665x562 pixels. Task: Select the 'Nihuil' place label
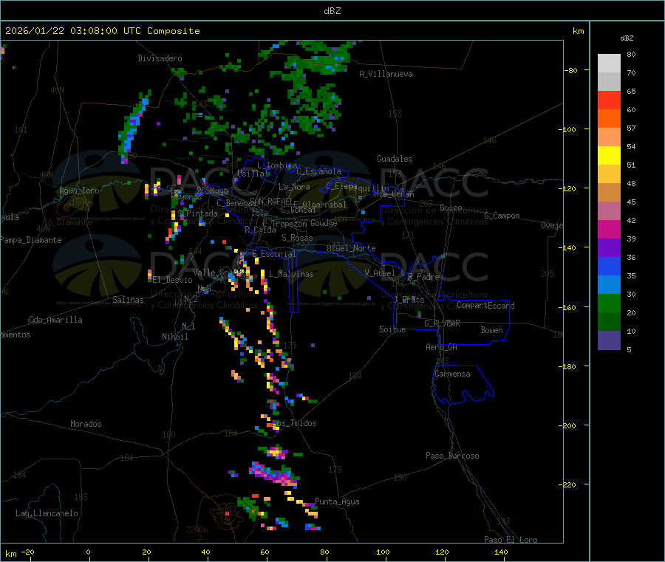(x=174, y=337)
